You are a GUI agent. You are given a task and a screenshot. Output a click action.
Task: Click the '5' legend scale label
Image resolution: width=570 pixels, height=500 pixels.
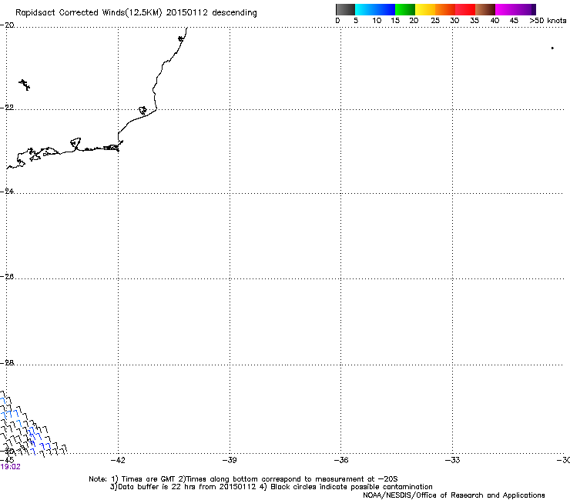pyautogui.click(x=356, y=21)
